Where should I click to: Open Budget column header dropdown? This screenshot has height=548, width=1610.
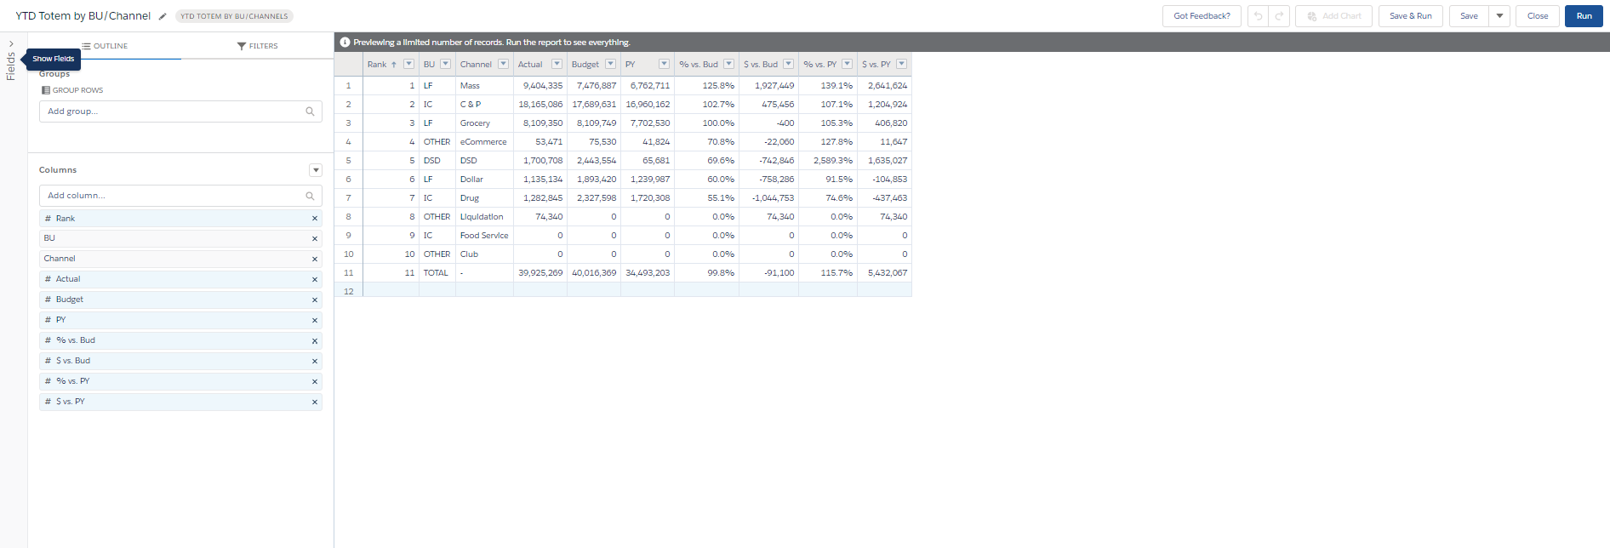tap(610, 64)
